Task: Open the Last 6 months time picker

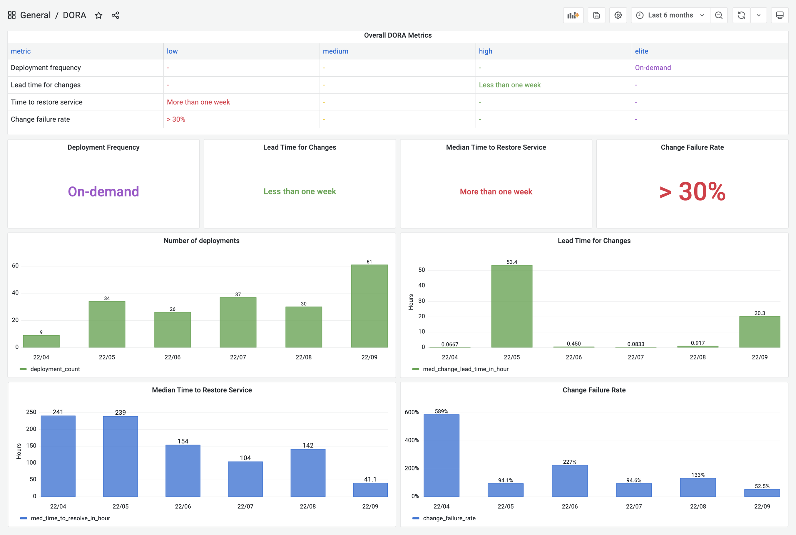Action: [670, 15]
